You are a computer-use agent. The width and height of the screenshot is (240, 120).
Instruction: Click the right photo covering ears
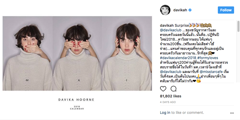(x=127, y=53)
